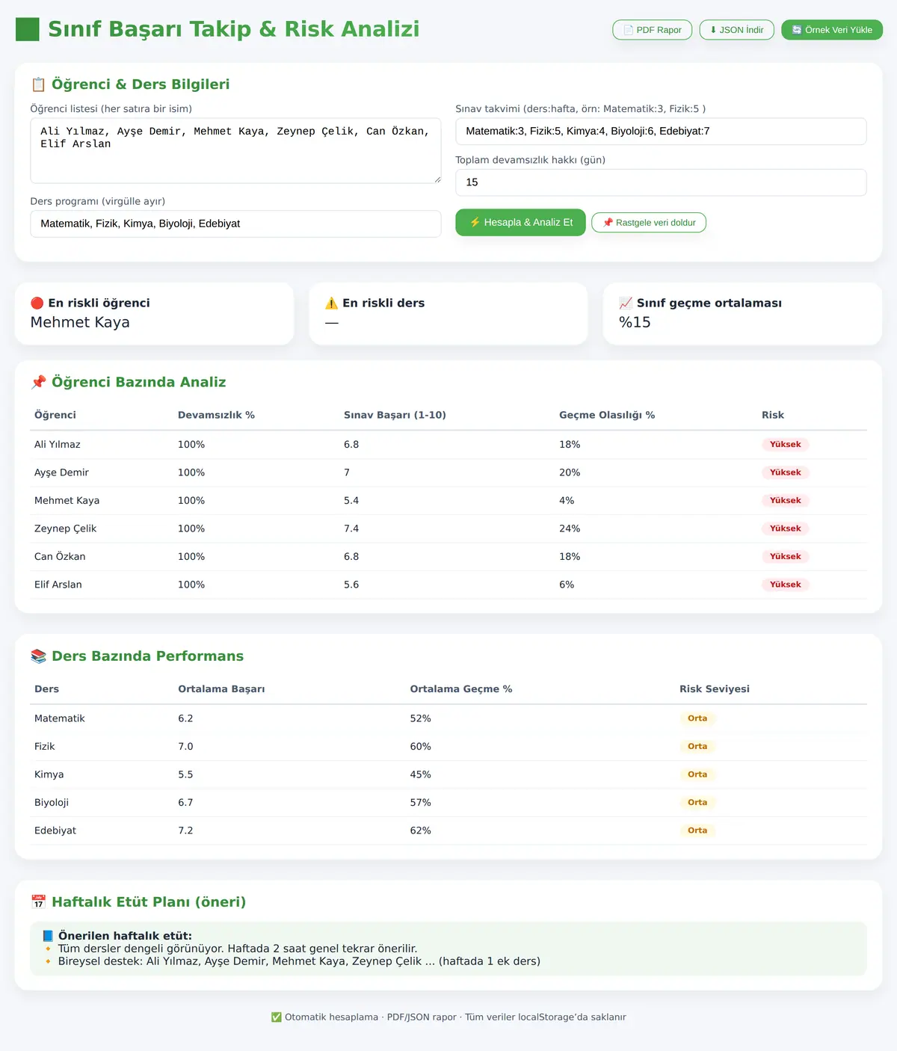Click the blue book icon beside Önerilen haftalık etüt
The height and width of the screenshot is (1051, 897).
coord(48,936)
